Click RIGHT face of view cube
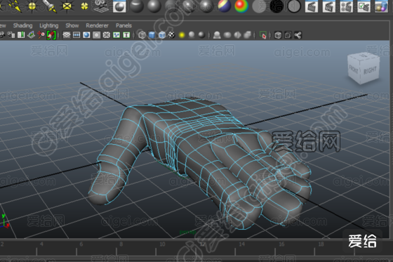393x262 pixels. 371,71
